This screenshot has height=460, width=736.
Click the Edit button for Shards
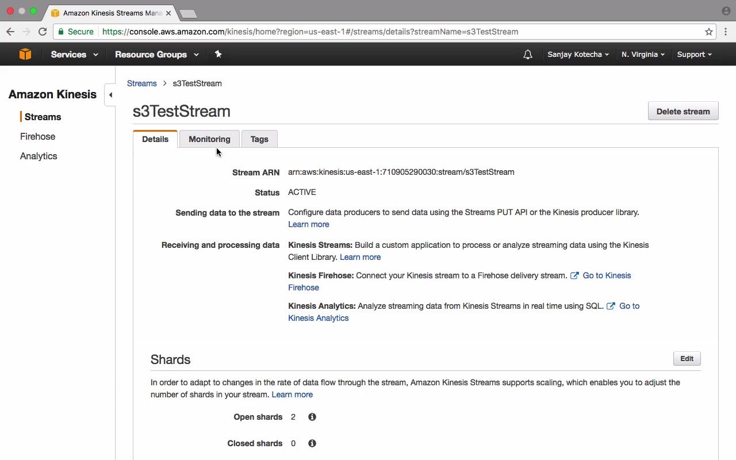687,359
